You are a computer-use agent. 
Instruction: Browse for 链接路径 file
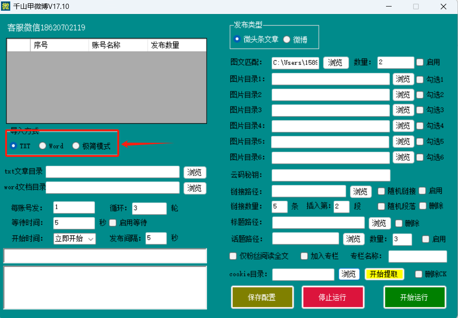[x=361, y=191]
